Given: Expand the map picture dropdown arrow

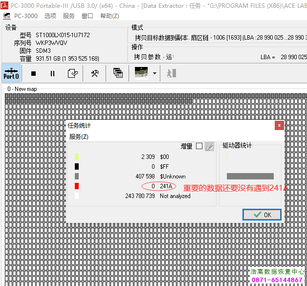Looking at the screenshot, I should tap(154, 73).
